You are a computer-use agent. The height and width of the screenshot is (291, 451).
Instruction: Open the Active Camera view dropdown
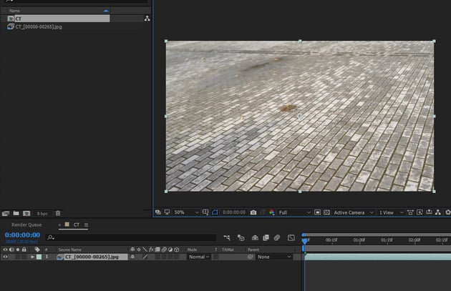click(x=352, y=212)
